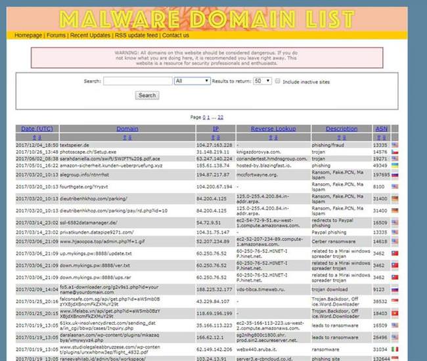
Task: Jump to results page 22
Action: point(220,117)
